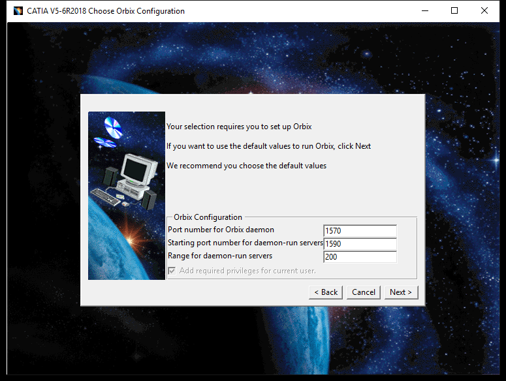The height and width of the screenshot is (381, 506).
Task: Click the 'click Next' default values instruction
Action: 268,146
